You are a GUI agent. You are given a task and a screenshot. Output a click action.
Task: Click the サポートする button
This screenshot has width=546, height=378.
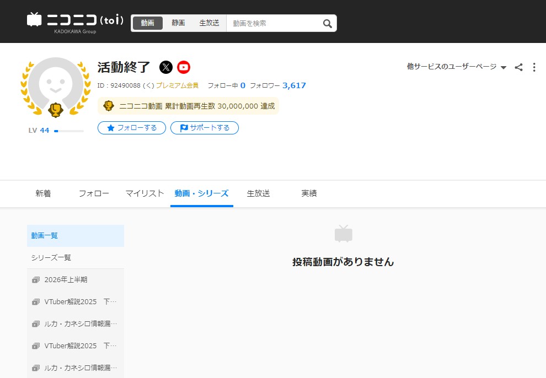click(x=205, y=128)
